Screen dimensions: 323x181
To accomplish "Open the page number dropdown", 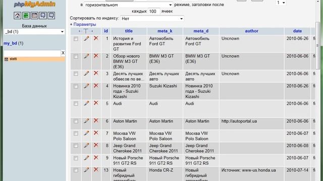I will pyautogui.click(x=281, y=3).
